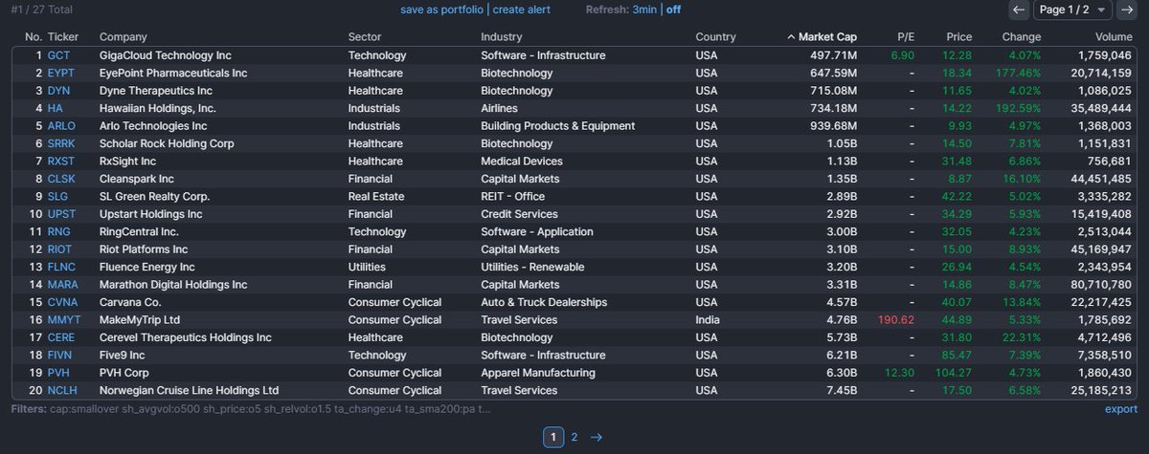Click the 80,710,780 volume value
This screenshot has height=454, width=1149.
coord(1104,285)
